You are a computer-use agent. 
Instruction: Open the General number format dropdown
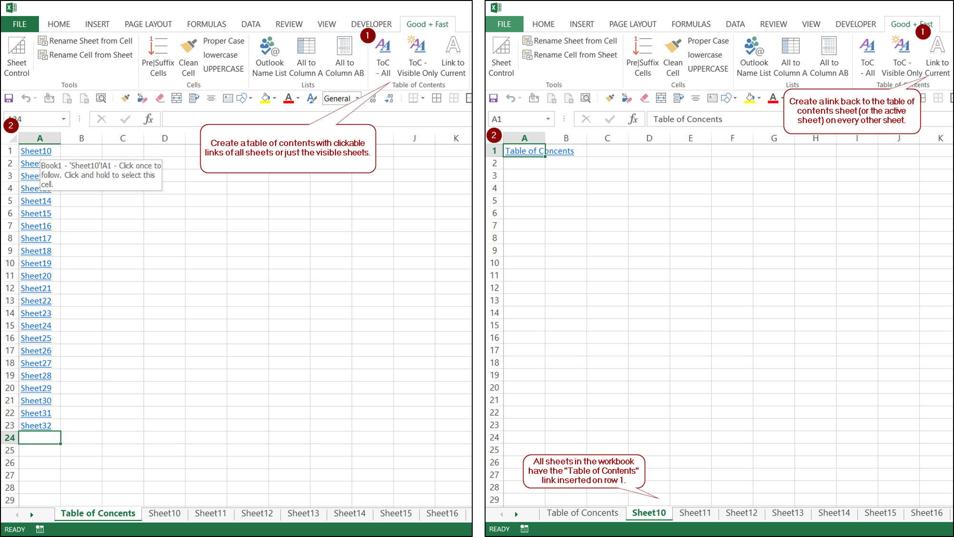coord(357,98)
